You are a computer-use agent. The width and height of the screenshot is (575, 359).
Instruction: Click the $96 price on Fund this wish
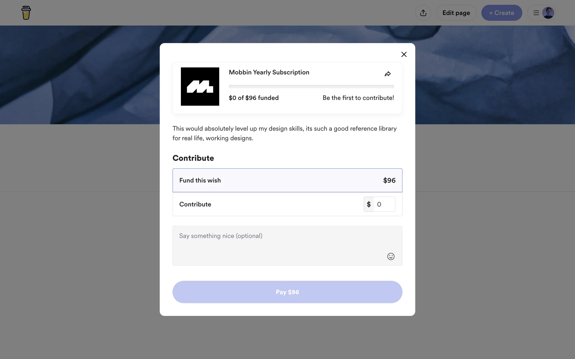point(389,180)
